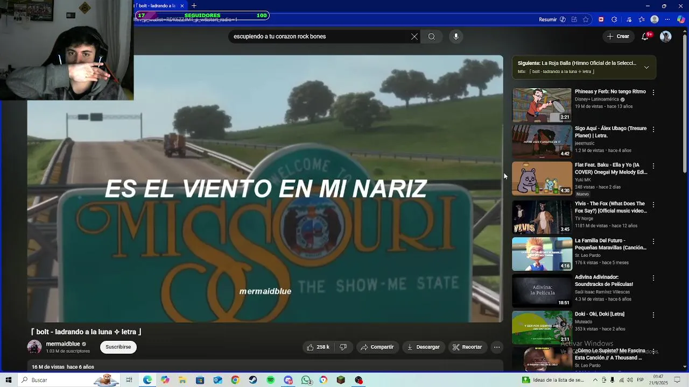Click the Recortar clip button
The image size is (689, 387).
pyautogui.click(x=467, y=347)
